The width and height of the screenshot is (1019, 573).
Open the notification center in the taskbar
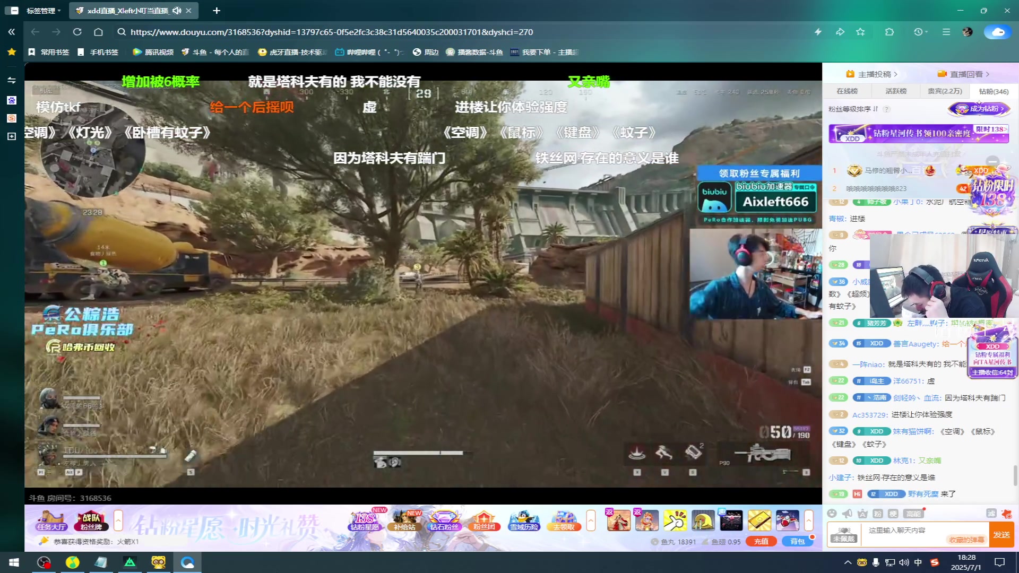(999, 562)
